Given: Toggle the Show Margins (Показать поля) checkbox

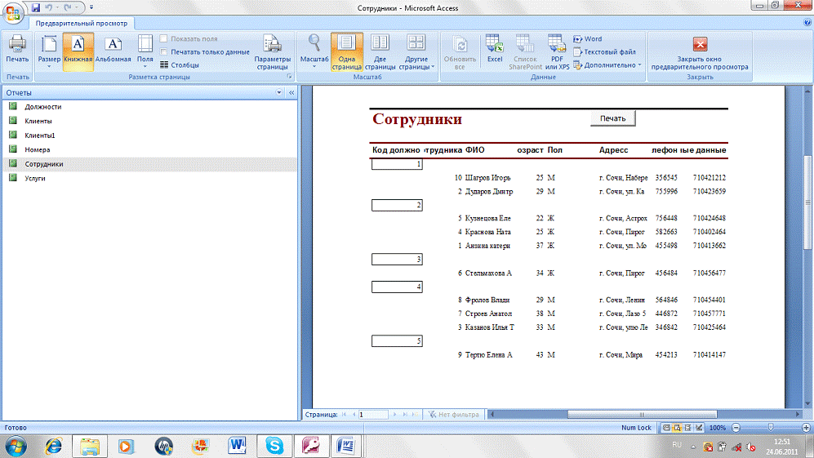Looking at the screenshot, I should [164, 38].
